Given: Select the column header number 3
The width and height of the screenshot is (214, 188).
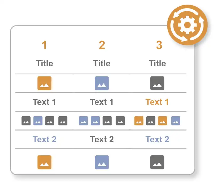Looking at the screenshot, I should (x=159, y=45).
